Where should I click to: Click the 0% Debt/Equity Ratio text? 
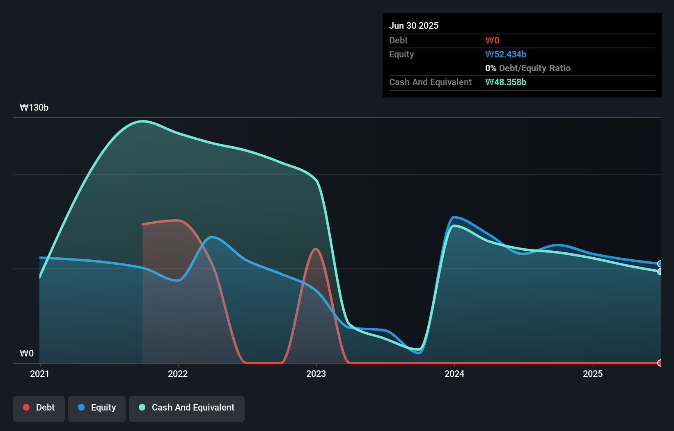[528, 68]
